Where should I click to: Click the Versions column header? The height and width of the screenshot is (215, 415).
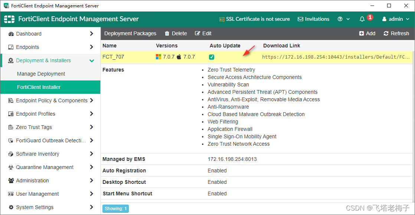167,46
